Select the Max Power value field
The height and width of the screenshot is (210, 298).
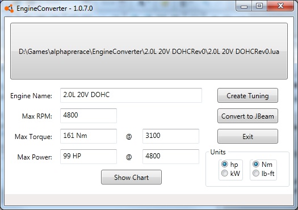[x=89, y=157]
